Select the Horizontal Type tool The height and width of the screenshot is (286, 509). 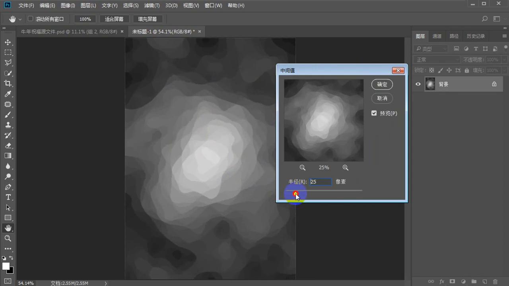click(x=8, y=197)
